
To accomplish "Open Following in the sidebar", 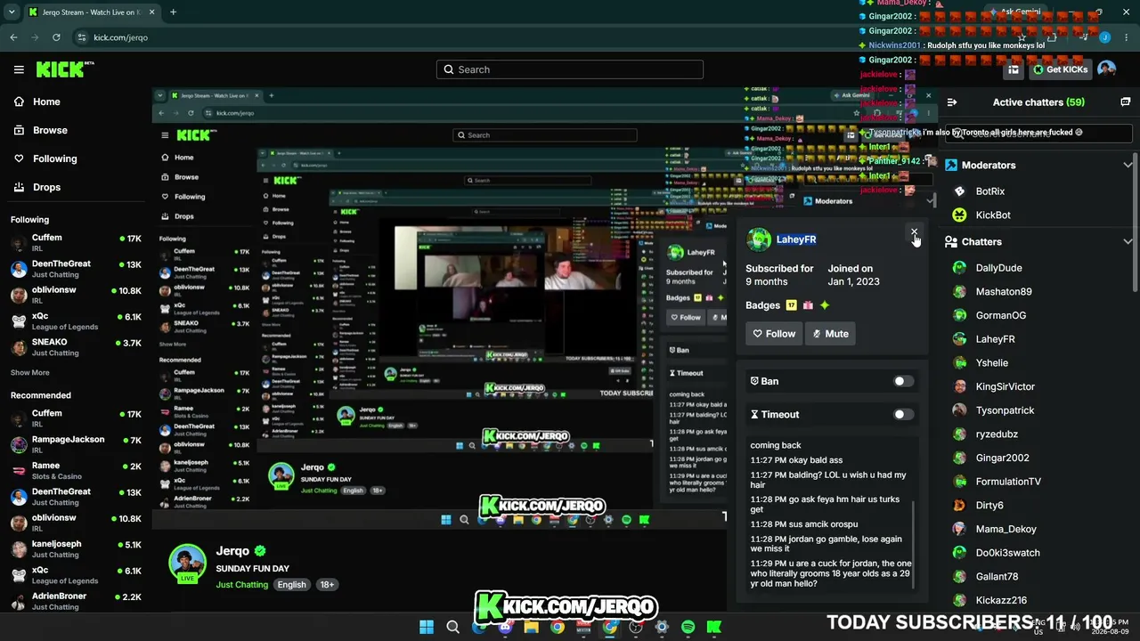I will tap(55, 158).
